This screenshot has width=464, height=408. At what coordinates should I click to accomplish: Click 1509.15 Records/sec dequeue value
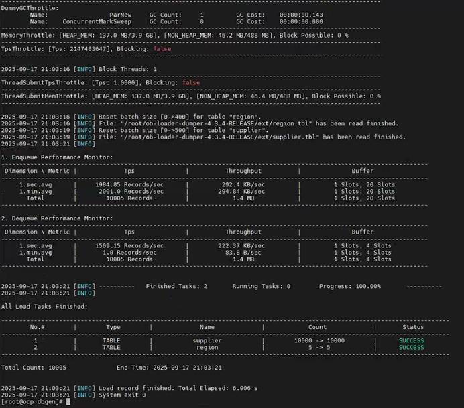point(129,246)
